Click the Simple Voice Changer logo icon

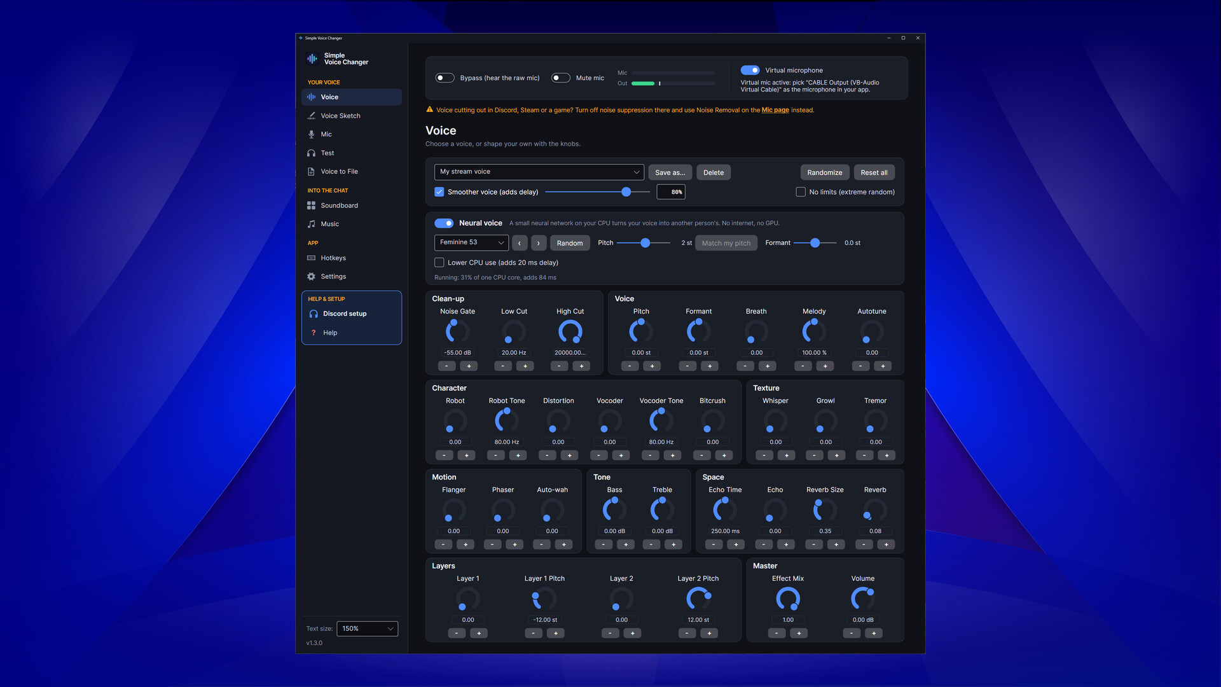pyautogui.click(x=312, y=59)
